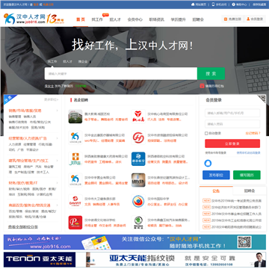The image size is (269, 269).
Task: Click the 会员登录 button in header
Action: (255, 19)
